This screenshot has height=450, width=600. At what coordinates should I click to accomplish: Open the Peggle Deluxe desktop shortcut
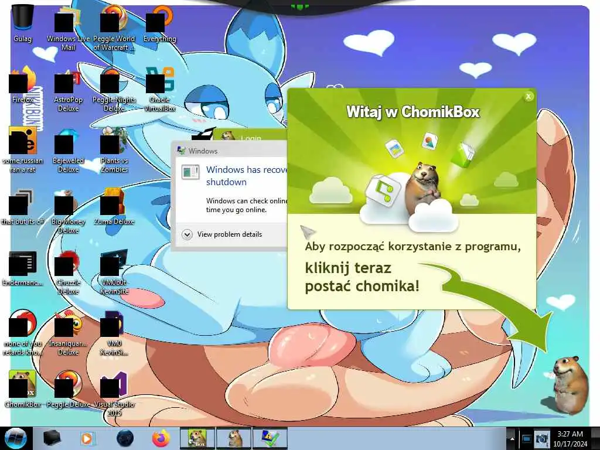click(68, 389)
